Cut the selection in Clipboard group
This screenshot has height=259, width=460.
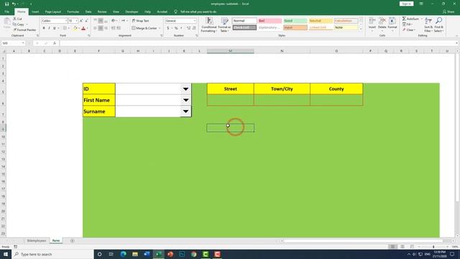click(17, 19)
